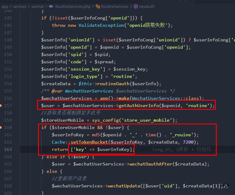
Task: Click line number 168 in gutter
Action: click(8, 186)
